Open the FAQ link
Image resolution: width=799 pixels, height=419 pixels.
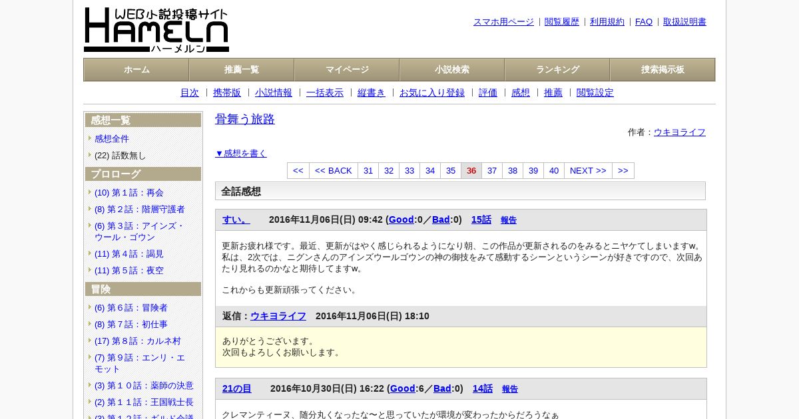click(x=644, y=21)
